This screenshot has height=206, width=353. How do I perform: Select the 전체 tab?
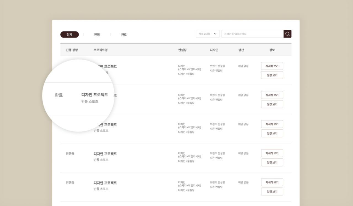(69, 34)
